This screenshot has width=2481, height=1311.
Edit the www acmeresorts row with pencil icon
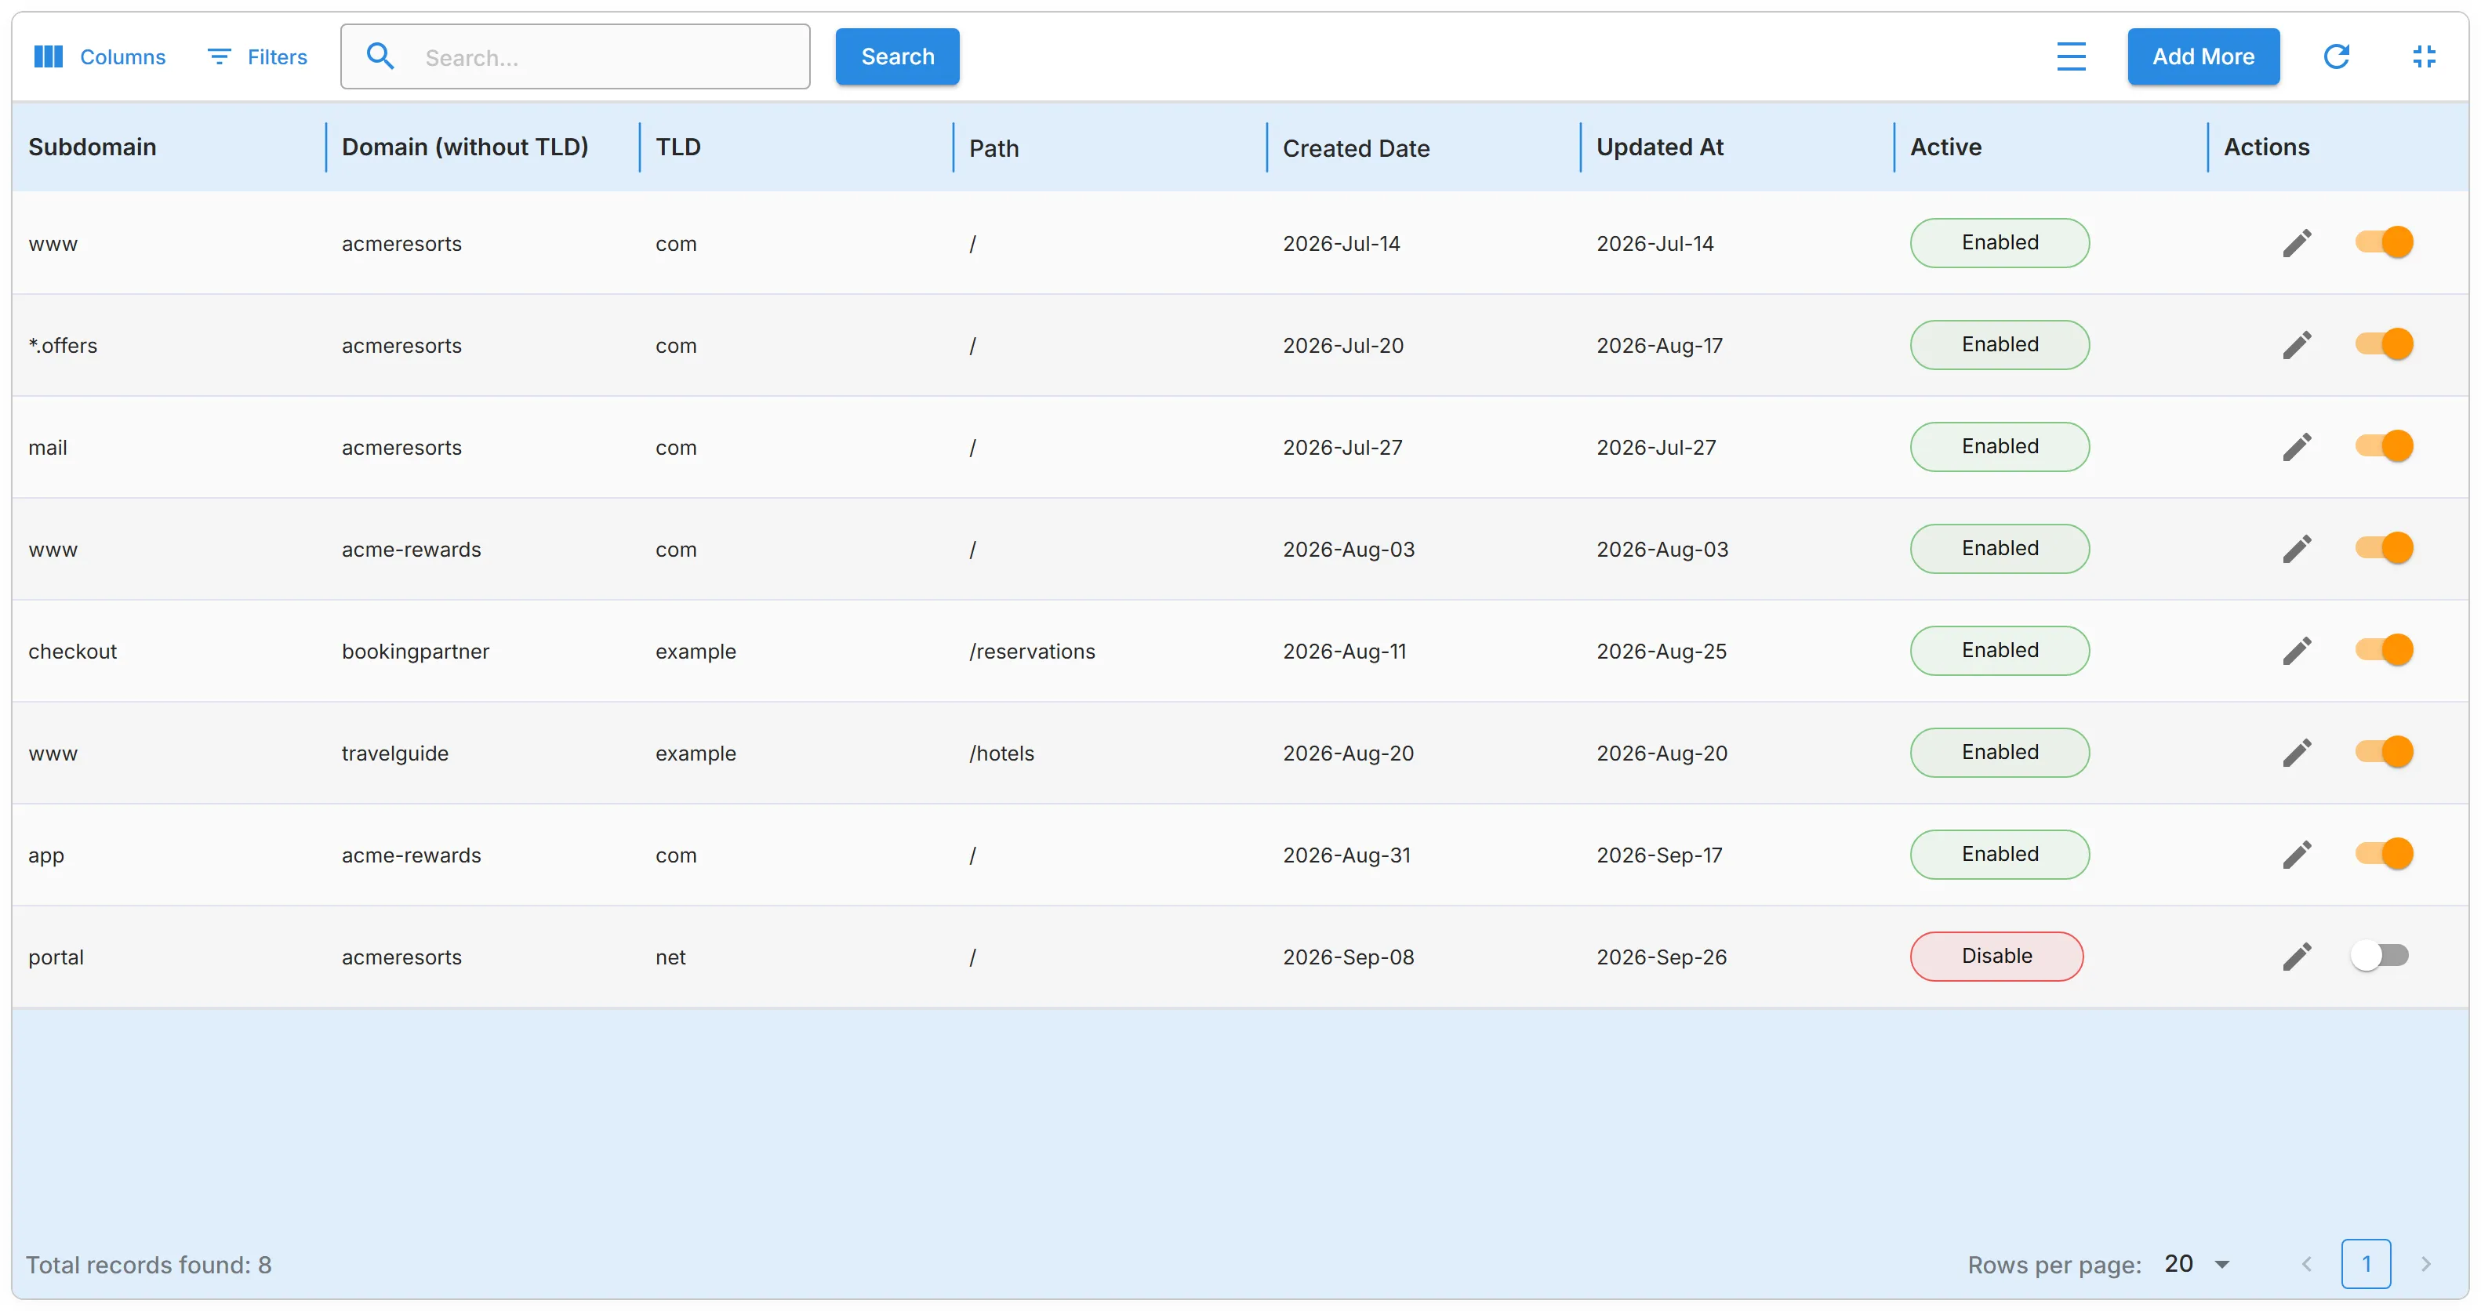click(2296, 243)
